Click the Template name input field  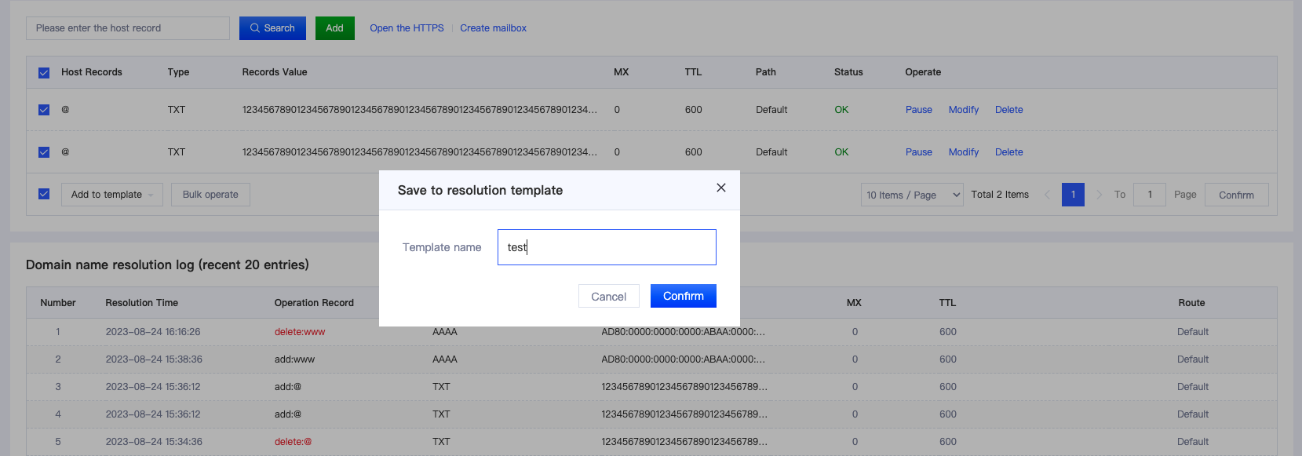(x=607, y=247)
